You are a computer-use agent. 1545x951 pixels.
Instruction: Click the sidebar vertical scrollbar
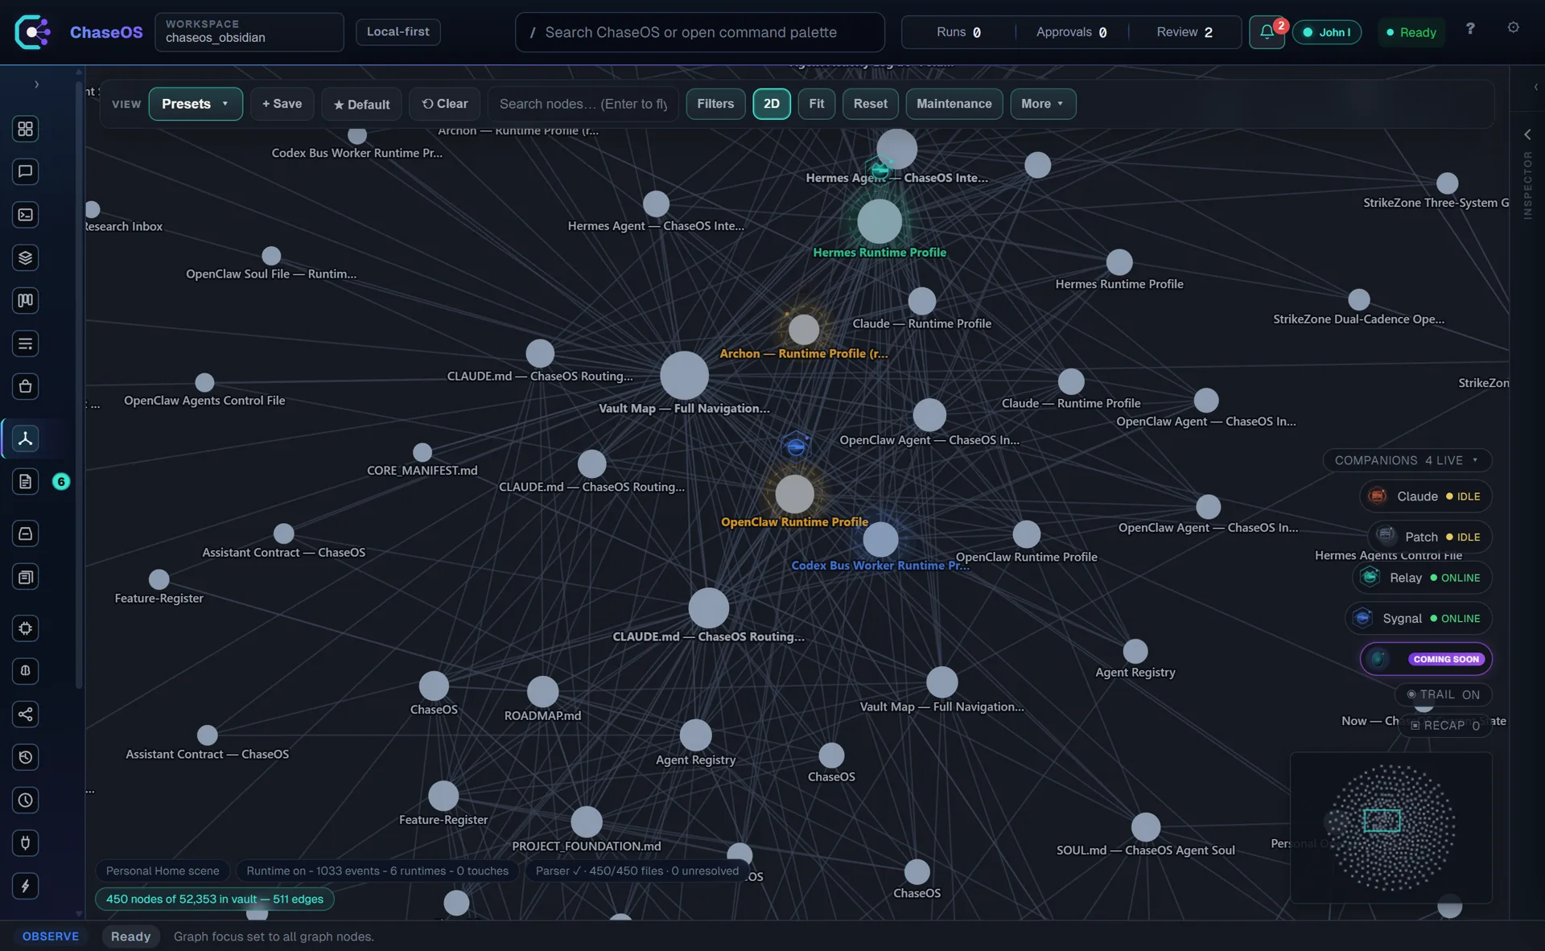click(x=79, y=386)
